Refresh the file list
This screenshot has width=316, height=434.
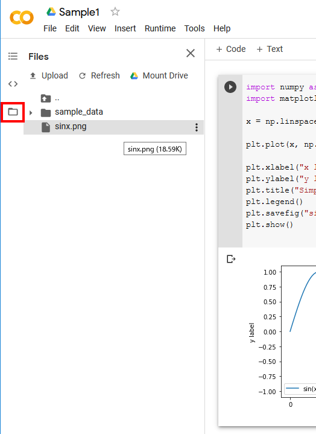100,75
